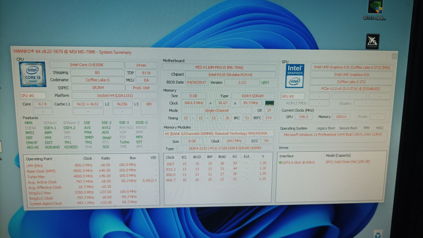Image resolution: width=423 pixels, height=238 pixels.
Task: Open the GPU #0 selector dropdown
Action: coord(292,96)
